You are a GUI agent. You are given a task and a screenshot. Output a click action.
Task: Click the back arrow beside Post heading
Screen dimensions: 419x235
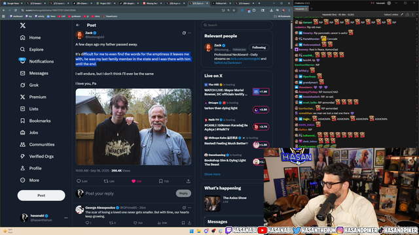coord(78,25)
